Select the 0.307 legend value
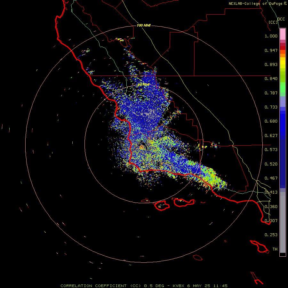 [271, 221]
